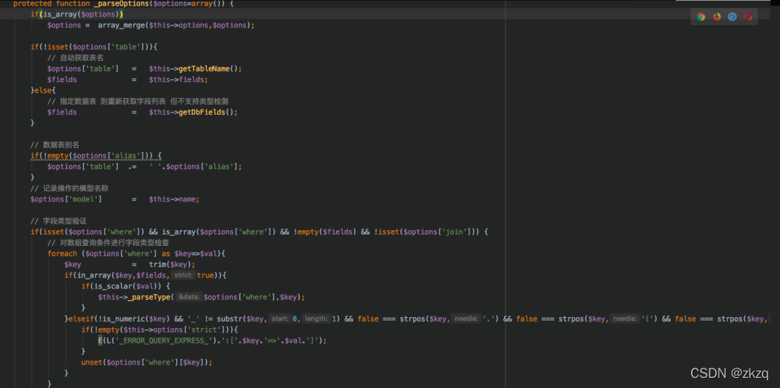Open file preview in Firefox browser
This screenshot has width=780, height=388.
[x=717, y=17]
